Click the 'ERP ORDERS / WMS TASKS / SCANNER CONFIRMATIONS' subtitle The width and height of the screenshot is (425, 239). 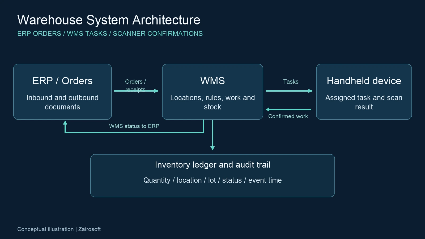pos(110,34)
